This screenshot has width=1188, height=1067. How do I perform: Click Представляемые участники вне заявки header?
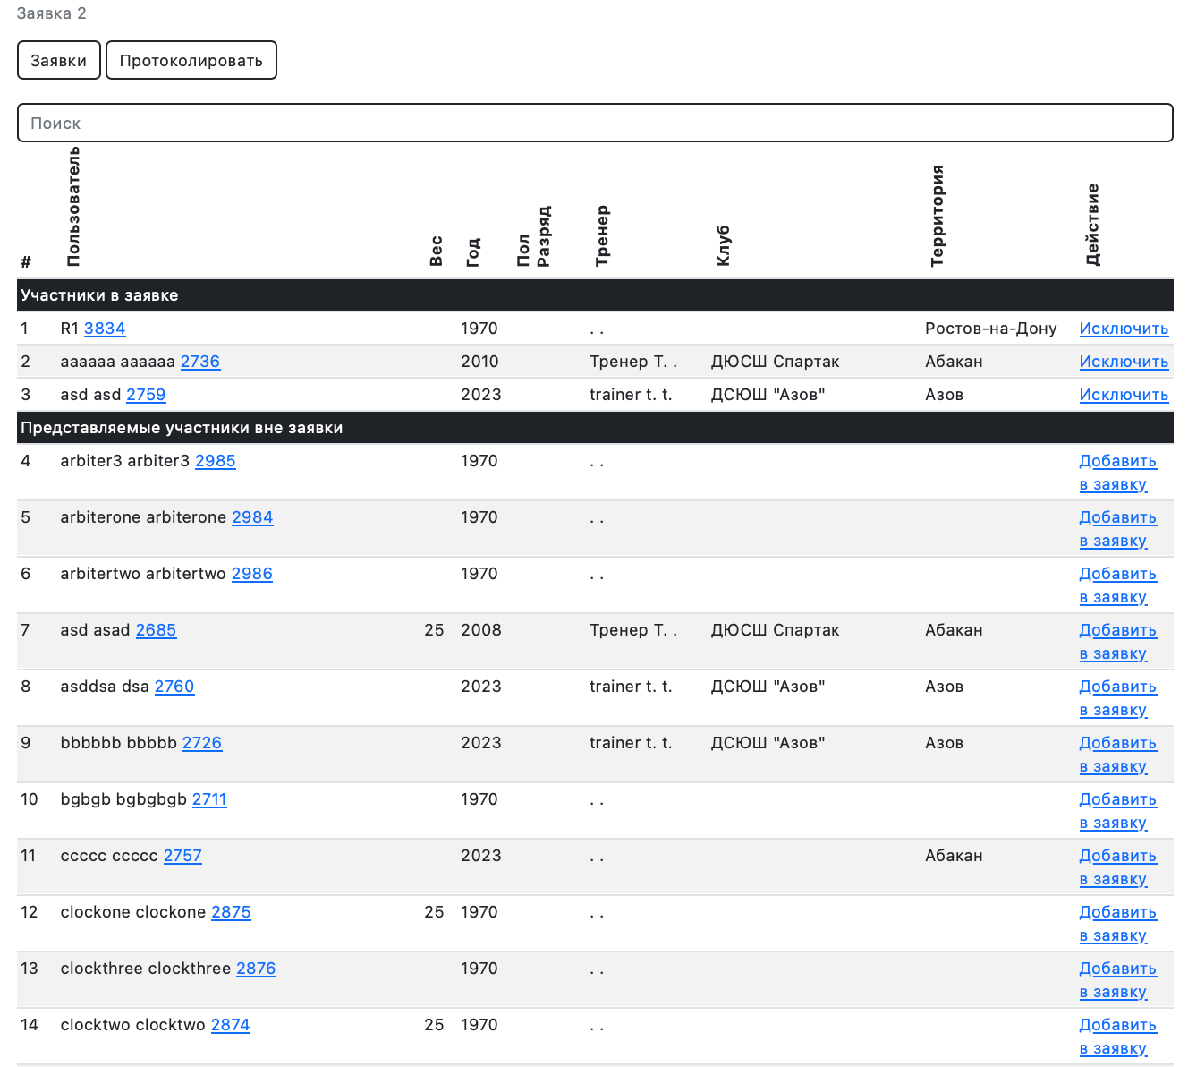point(595,428)
